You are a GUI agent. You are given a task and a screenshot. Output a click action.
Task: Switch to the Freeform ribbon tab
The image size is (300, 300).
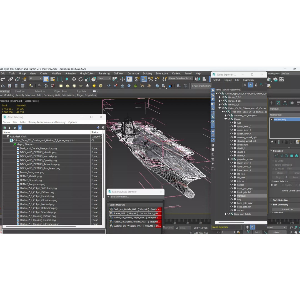(x=20, y=91)
